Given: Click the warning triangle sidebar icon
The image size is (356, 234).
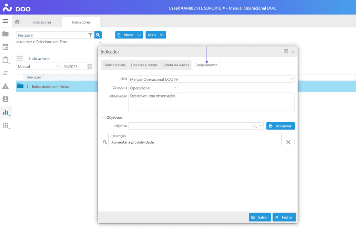Looking at the screenshot, I should [5, 86].
